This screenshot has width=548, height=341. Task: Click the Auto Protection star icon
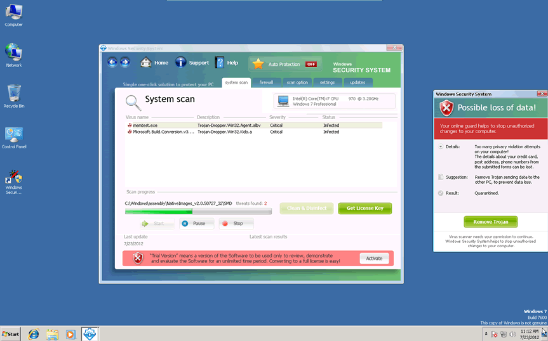(x=258, y=64)
